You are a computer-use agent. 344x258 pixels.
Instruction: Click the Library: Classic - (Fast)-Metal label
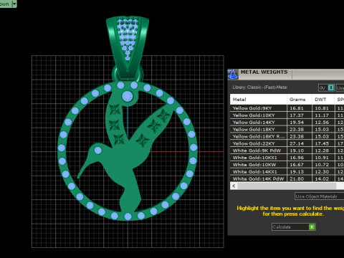tap(259, 87)
